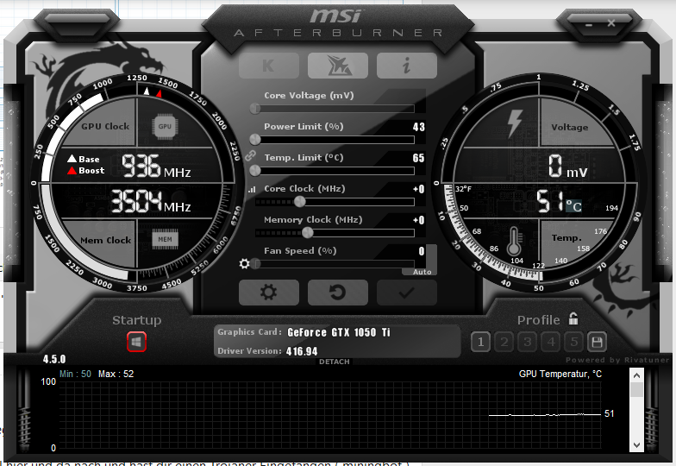Open the information i button
The height and width of the screenshot is (466, 676).
(x=407, y=66)
